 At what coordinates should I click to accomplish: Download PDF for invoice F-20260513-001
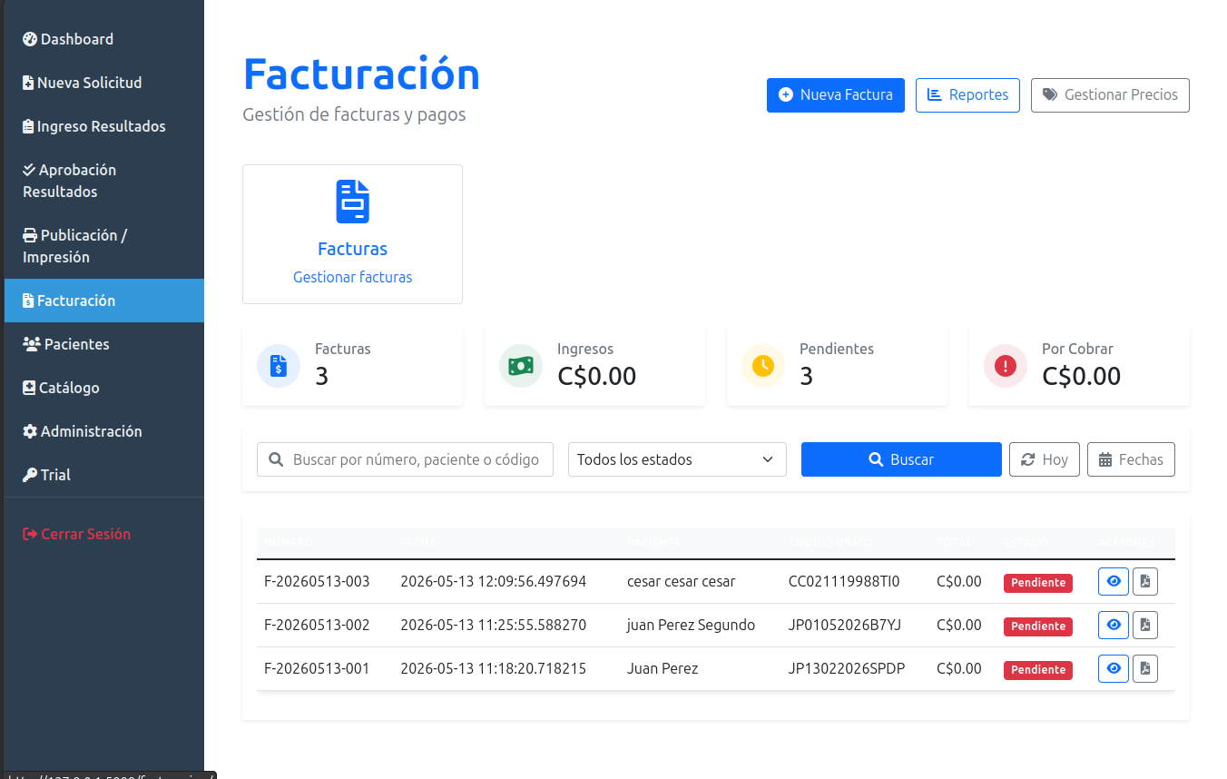coord(1145,668)
